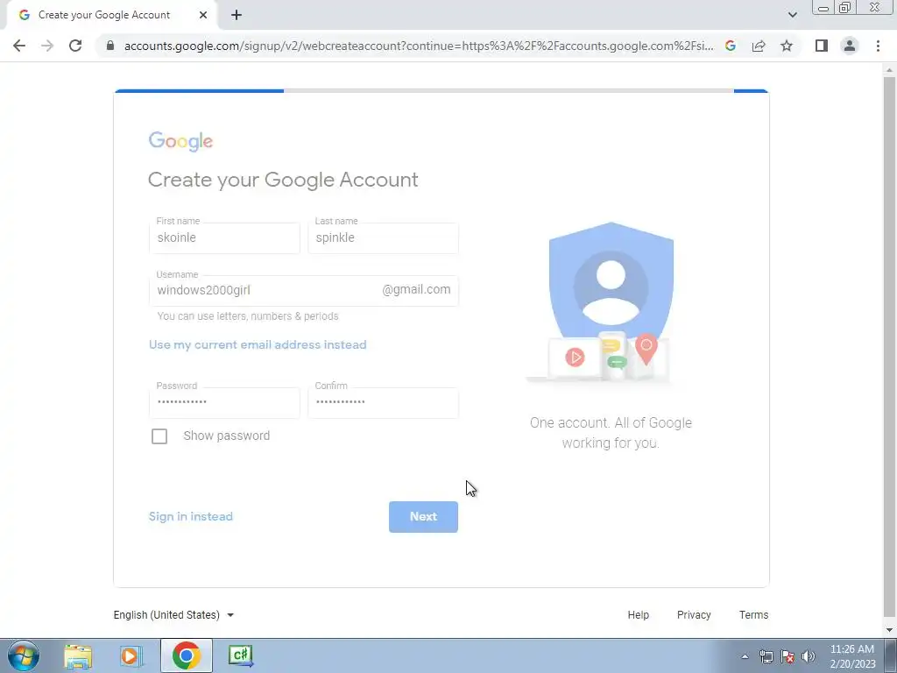Click Use my current email address instead

coord(258,344)
